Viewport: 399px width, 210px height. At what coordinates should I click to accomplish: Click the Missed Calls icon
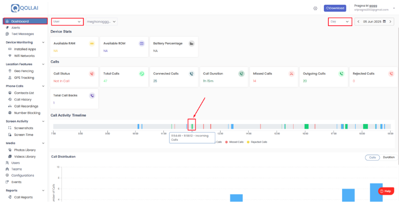pyautogui.click(x=292, y=73)
